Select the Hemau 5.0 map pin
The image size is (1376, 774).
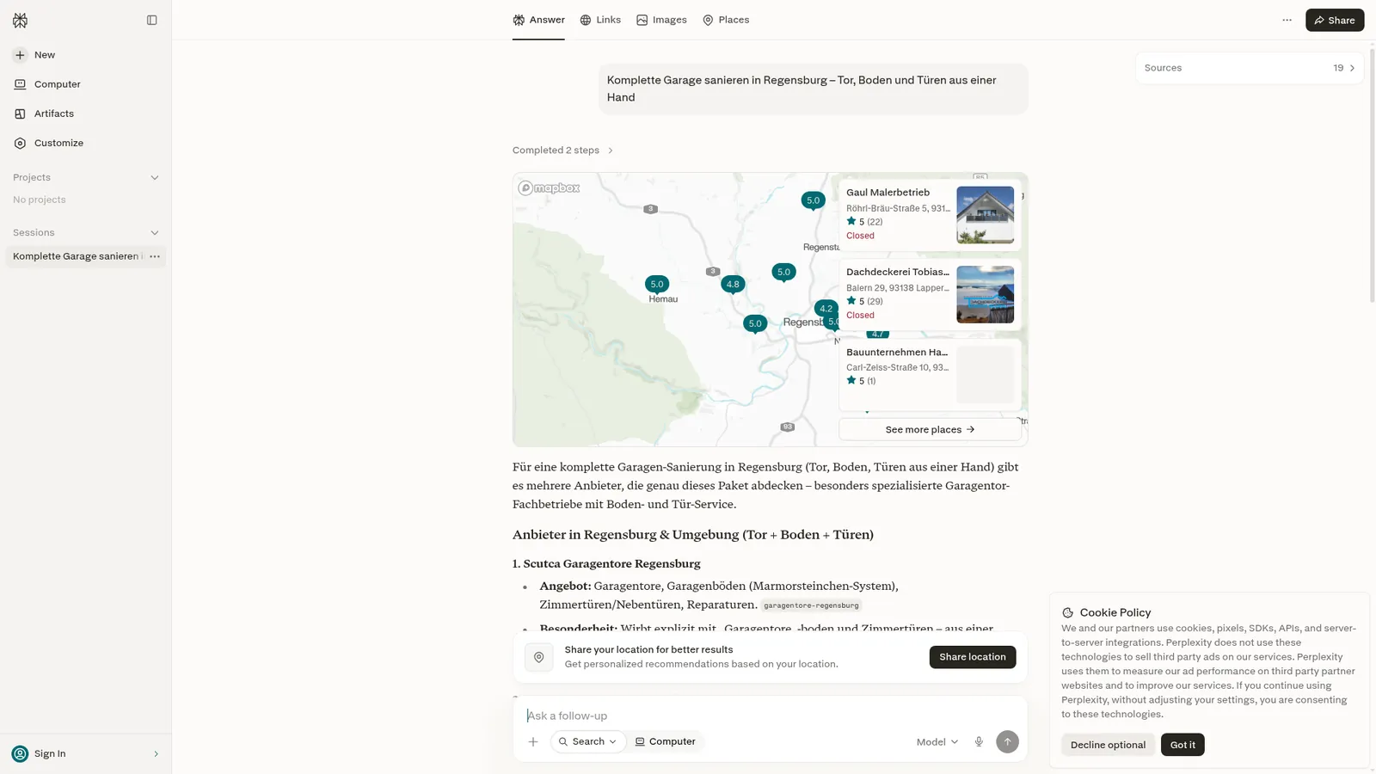[x=657, y=285]
